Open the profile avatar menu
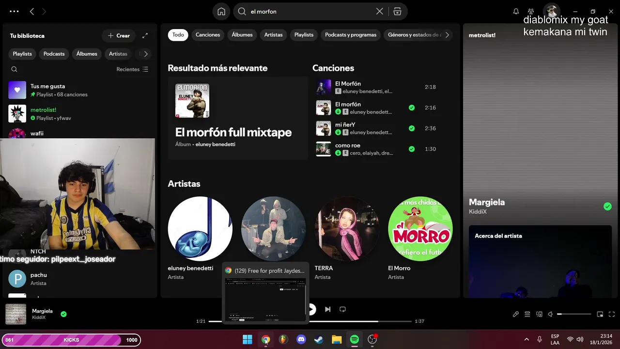The image size is (620, 349). pyautogui.click(x=551, y=11)
